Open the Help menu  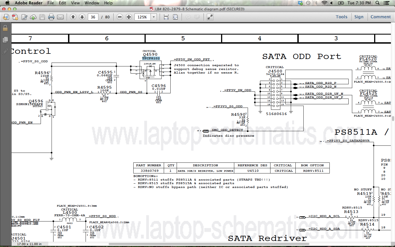[108, 3]
